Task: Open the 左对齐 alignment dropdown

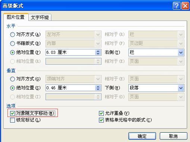Action: click(98, 34)
